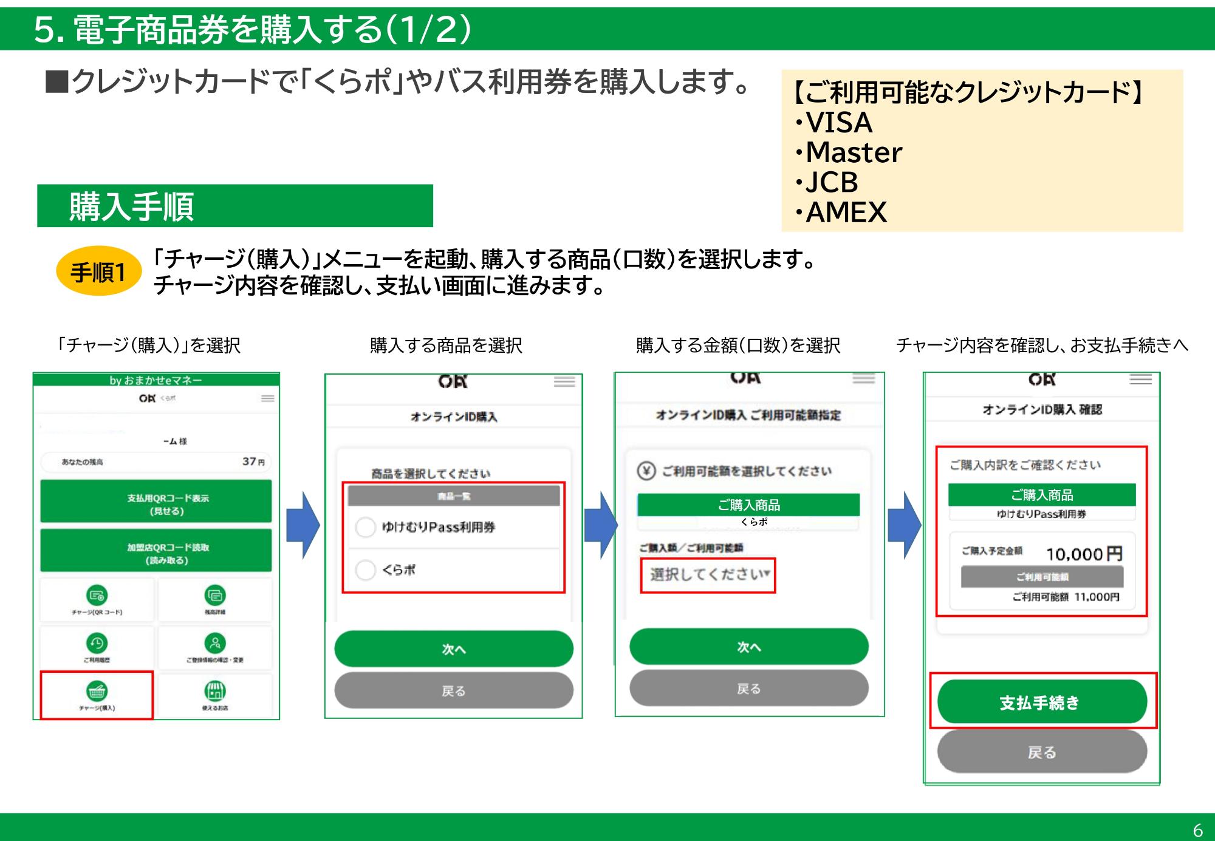Open the 選択してください amount dropdown

point(708,574)
